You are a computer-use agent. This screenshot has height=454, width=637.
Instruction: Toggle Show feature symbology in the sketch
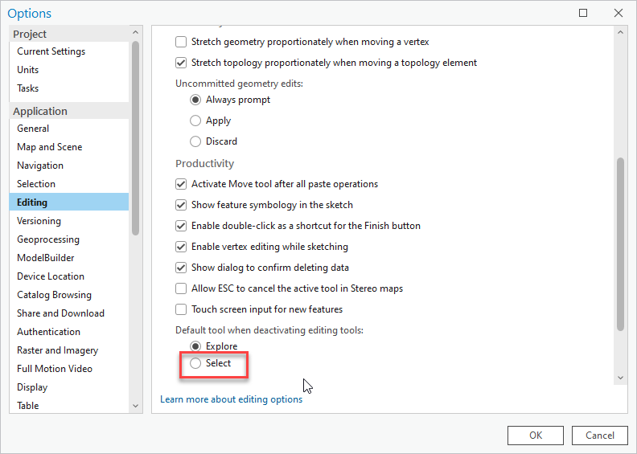click(181, 205)
